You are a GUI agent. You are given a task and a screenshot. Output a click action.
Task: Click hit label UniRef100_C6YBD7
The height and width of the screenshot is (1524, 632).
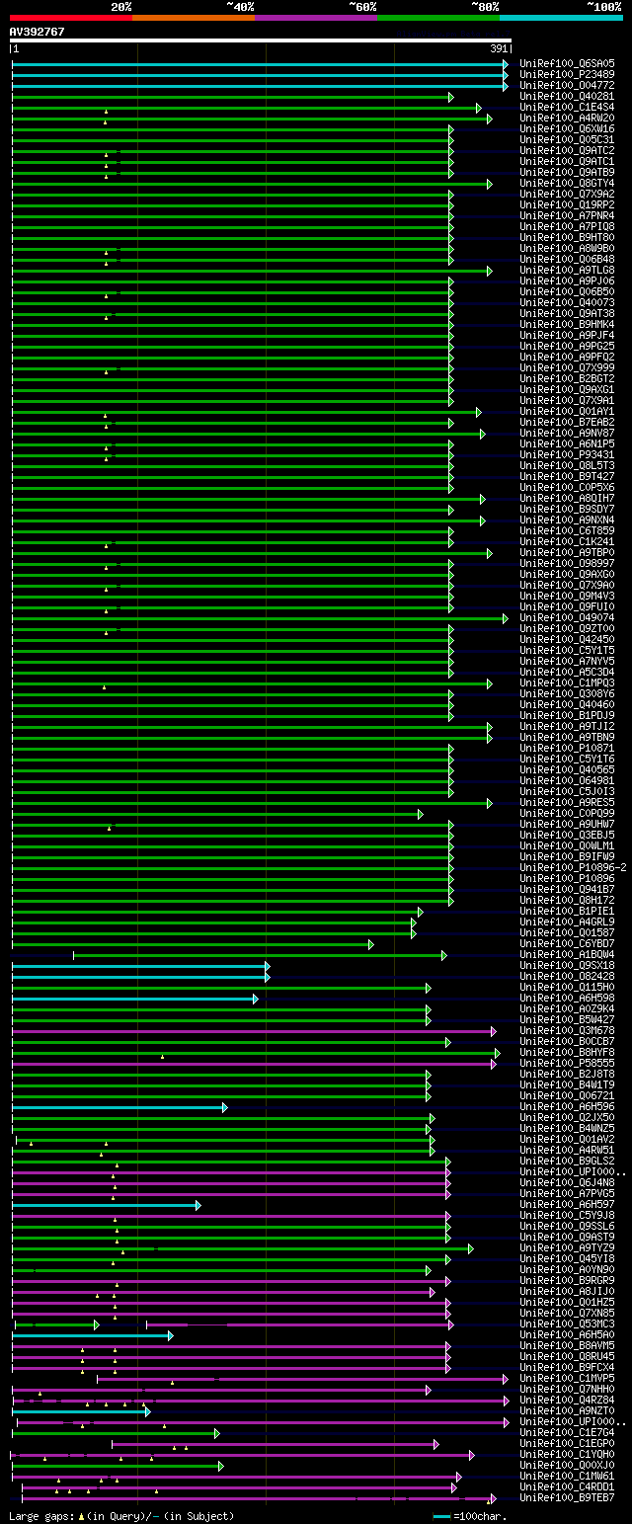[x=567, y=943]
